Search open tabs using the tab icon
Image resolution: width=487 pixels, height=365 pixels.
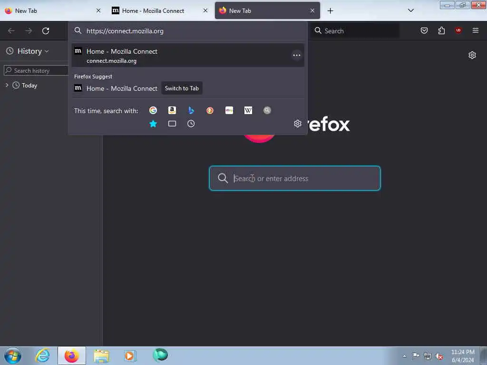coord(172,124)
